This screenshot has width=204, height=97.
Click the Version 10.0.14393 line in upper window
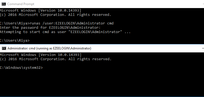pyautogui.click(x=40, y=10)
